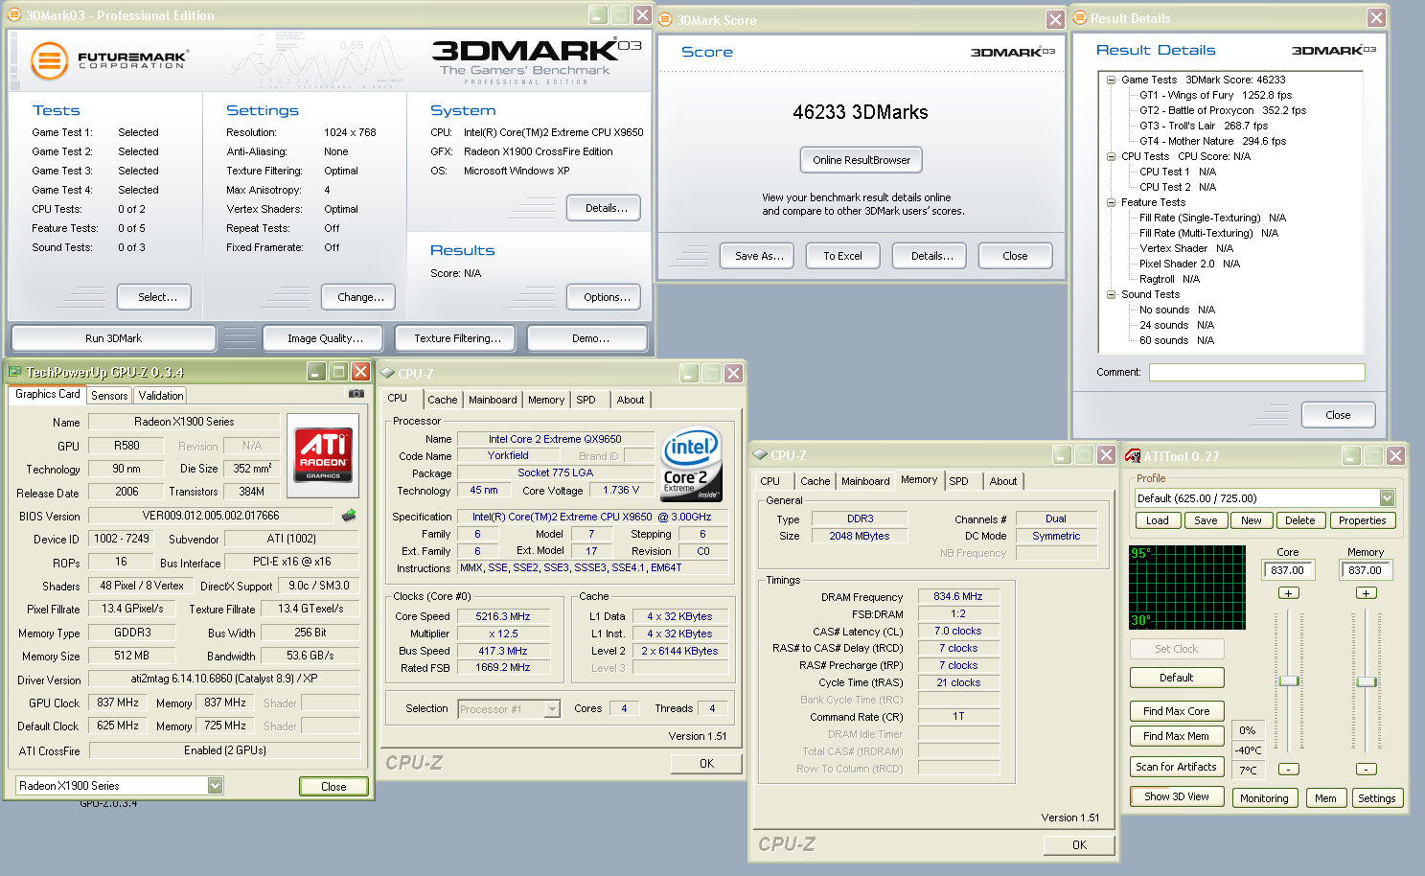Click the Change button under Settings
This screenshot has width=1425, height=876.
tap(360, 297)
